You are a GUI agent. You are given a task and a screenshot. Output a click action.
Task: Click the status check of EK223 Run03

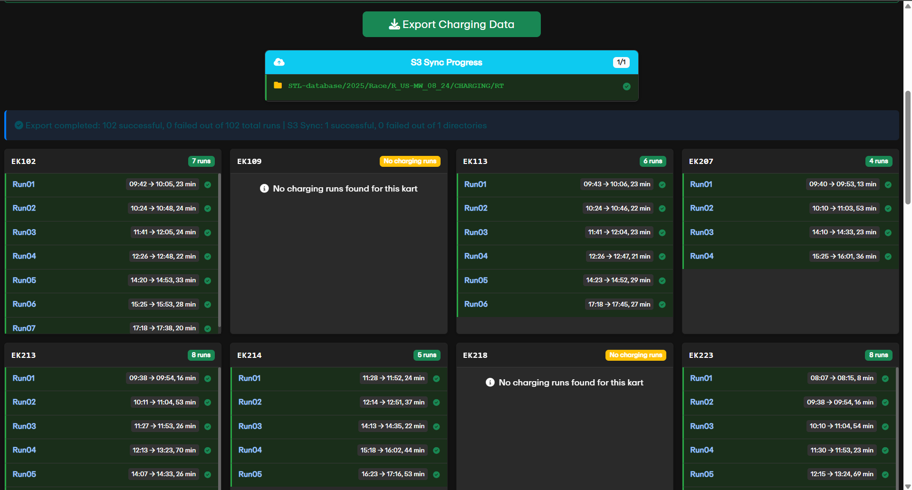[885, 427]
